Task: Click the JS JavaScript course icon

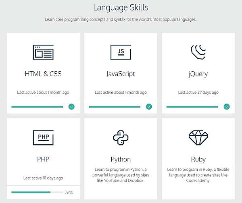Action: pos(121,52)
